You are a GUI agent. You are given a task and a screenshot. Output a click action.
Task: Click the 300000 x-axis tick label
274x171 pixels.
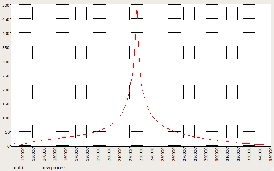pos(216,154)
